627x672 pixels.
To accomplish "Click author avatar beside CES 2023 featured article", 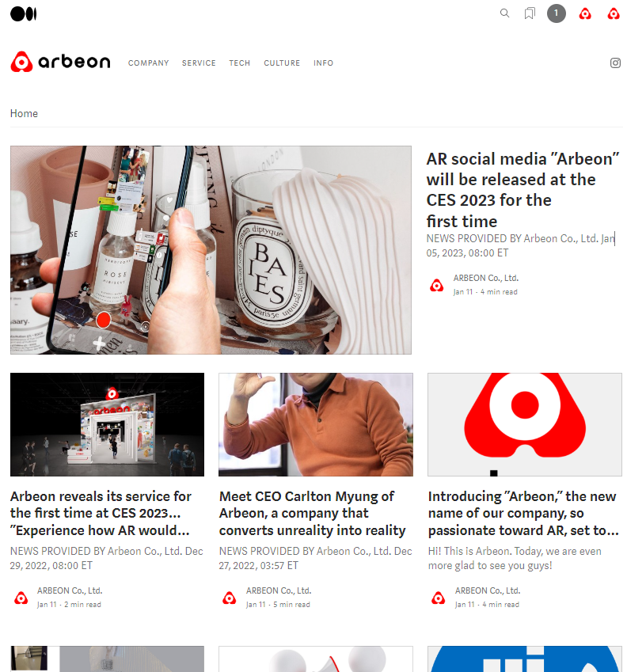I will [x=437, y=285].
